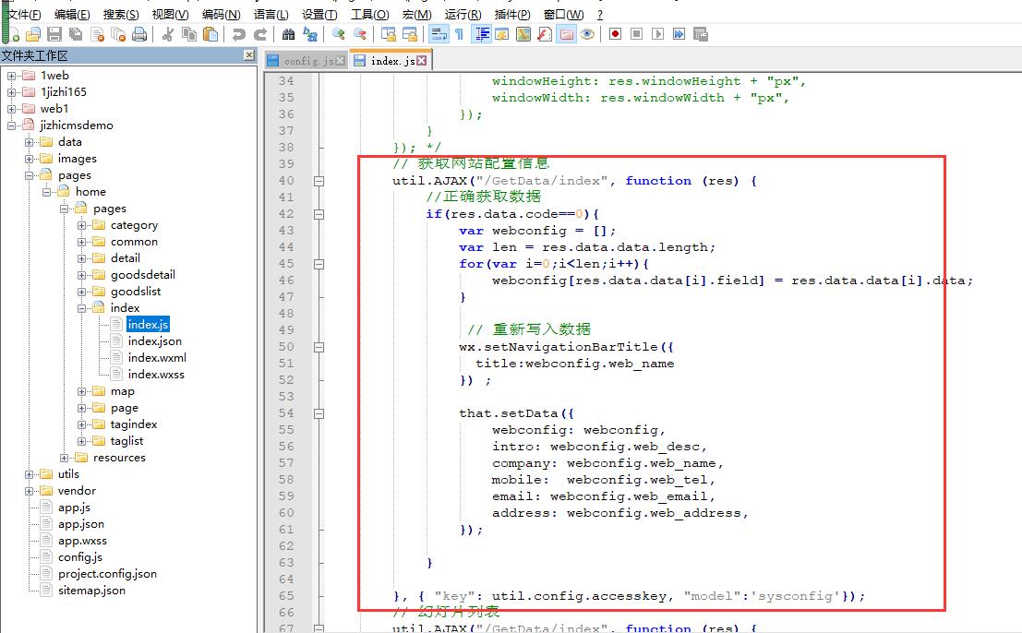This screenshot has width=1022, height=633.
Task: Click the Stop recording macro icon
Action: pos(637,34)
